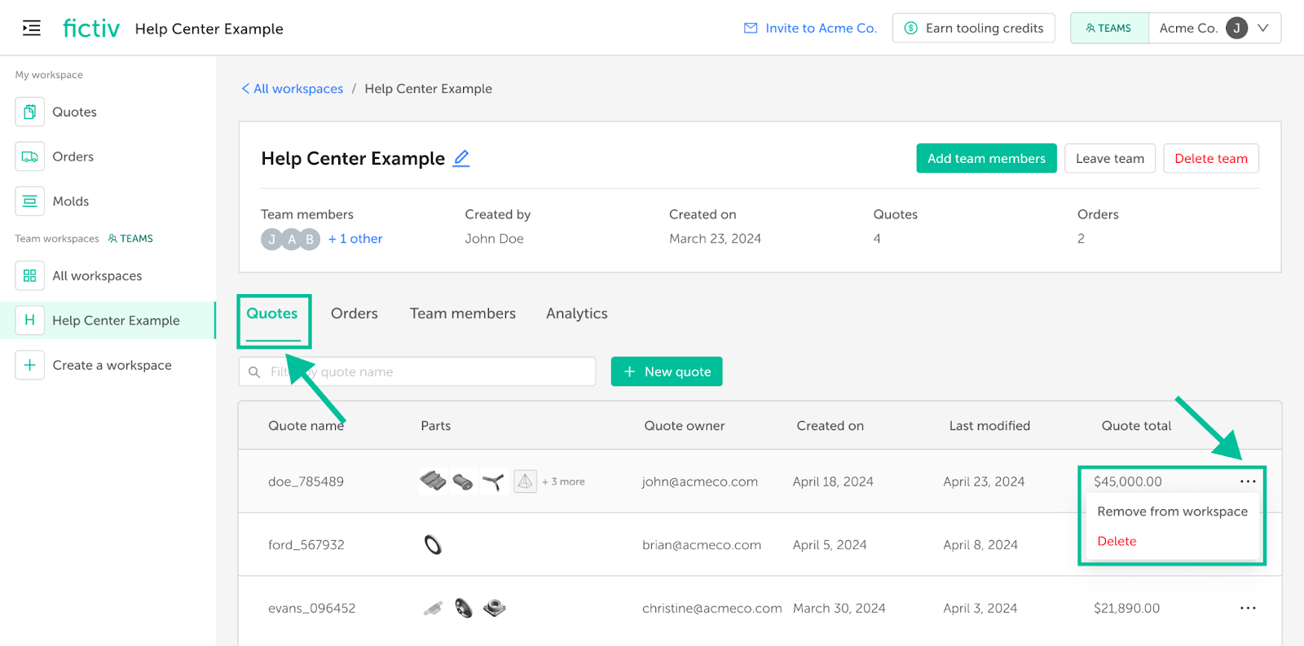This screenshot has width=1304, height=646.
Task: Switch to the Orders tab
Action: [355, 314]
